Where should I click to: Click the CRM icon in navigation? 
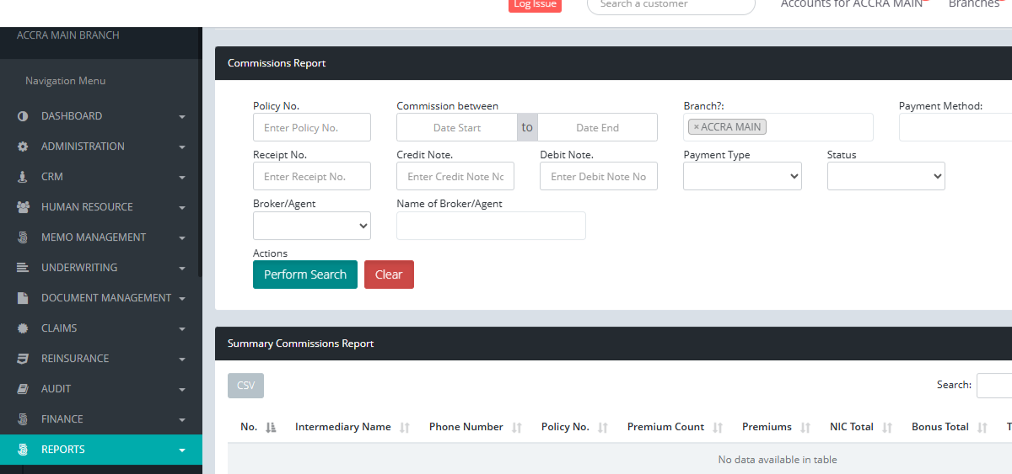click(x=23, y=177)
